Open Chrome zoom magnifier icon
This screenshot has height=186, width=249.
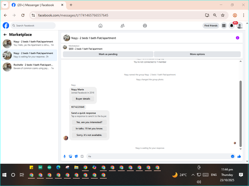click(215, 15)
